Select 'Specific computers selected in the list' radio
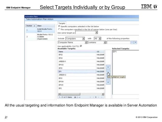Viewport: 162px width, 122px height. tap(59, 26)
